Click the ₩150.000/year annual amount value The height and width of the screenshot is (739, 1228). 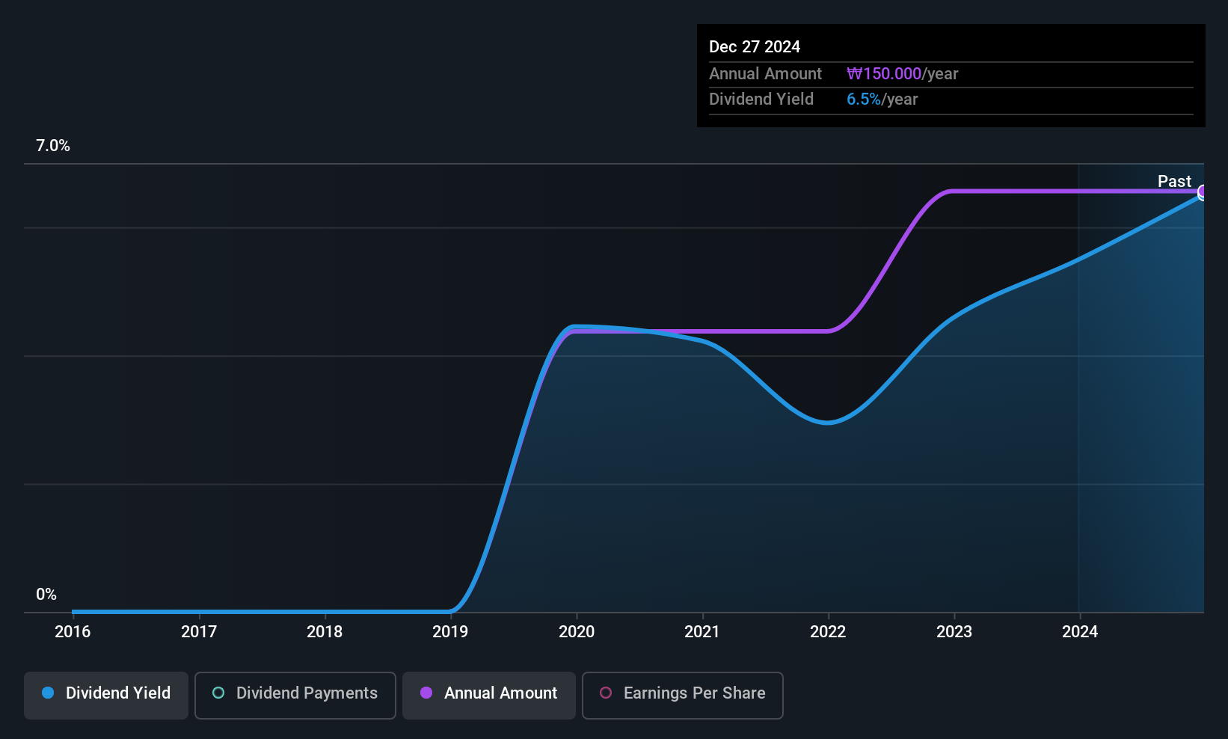pyautogui.click(x=903, y=74)
